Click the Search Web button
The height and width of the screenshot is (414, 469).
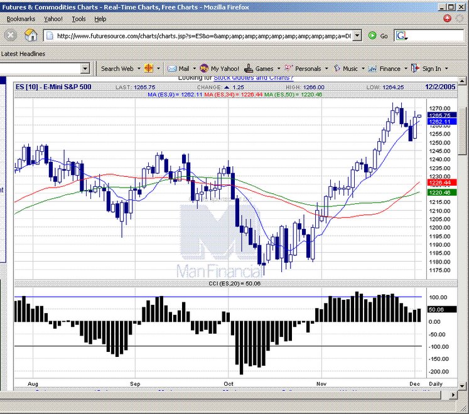pos(117,69)
